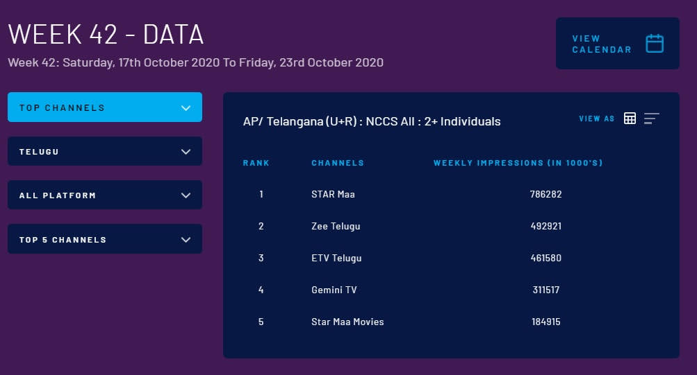Select the STAR Maa channel row
This screenshot has height=375, width=697.
tap(333, 194)
